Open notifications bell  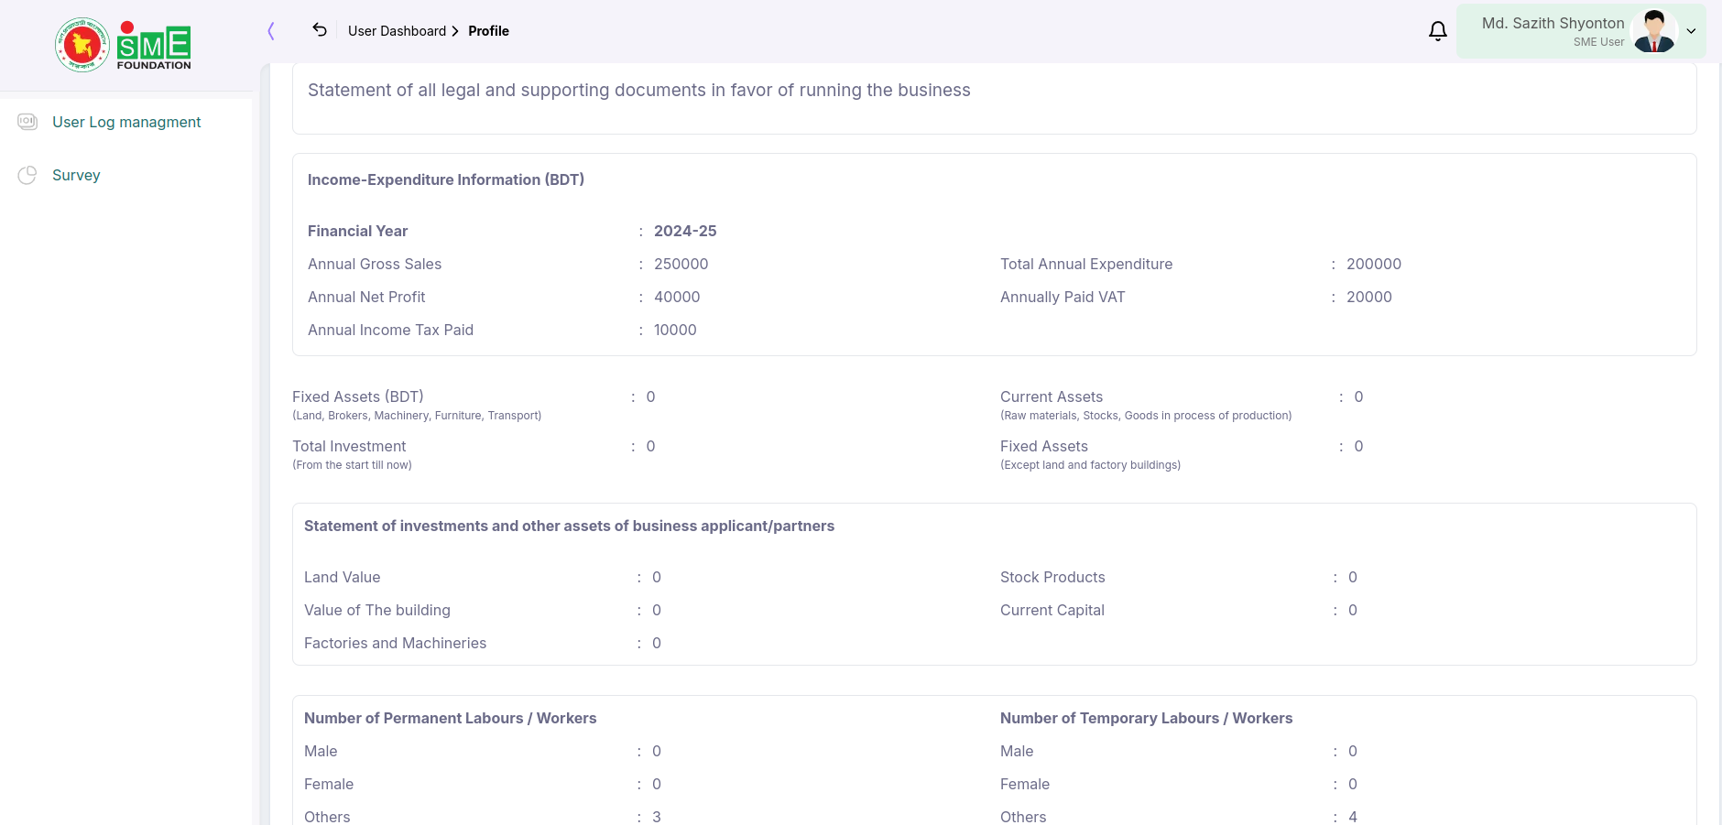(x=1438, y=31)
